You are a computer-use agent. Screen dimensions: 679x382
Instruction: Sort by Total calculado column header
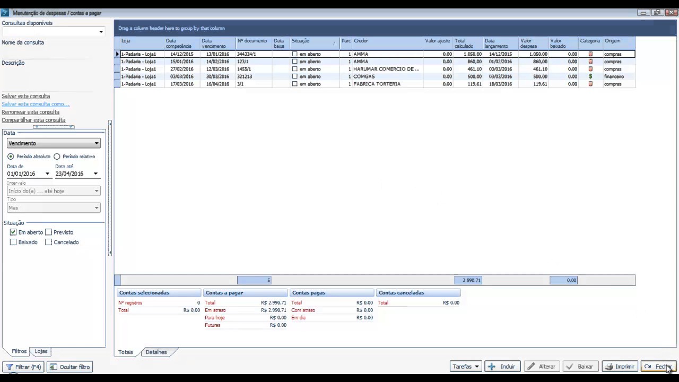(x=467, y=44)
